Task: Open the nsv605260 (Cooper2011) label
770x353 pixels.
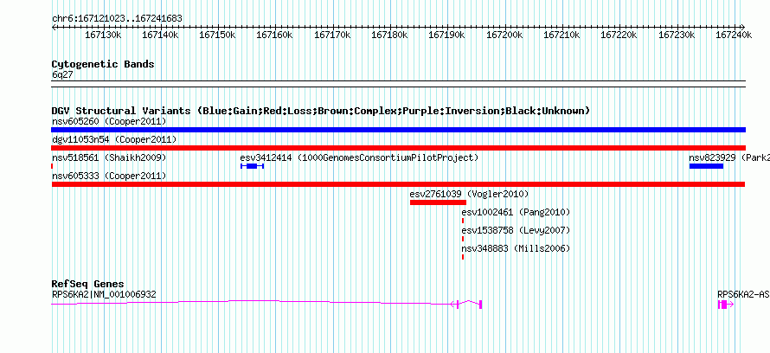Action: [x=109, y=121]
